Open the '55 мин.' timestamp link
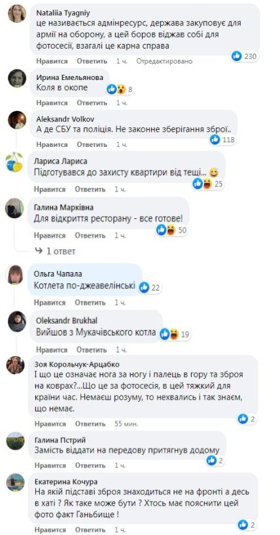The width and height of the screenshot is (280, 535). coord(126,424)
